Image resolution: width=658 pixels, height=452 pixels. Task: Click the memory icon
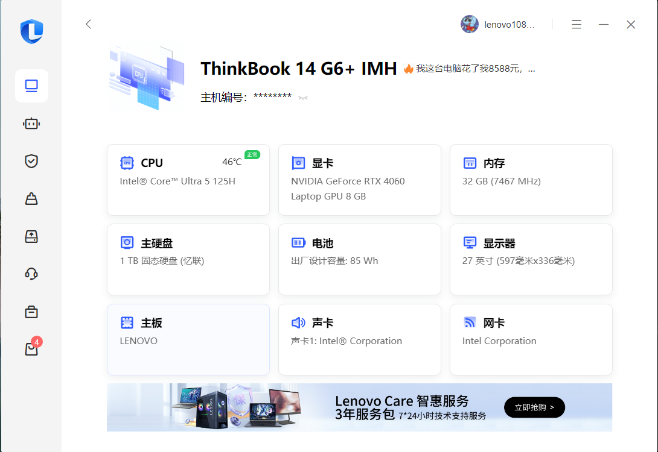[x=470, y=163]
